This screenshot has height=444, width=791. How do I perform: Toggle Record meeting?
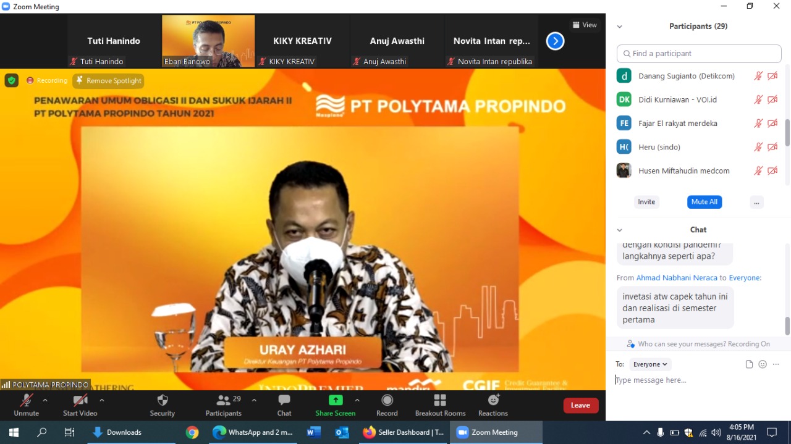[387, 405]
